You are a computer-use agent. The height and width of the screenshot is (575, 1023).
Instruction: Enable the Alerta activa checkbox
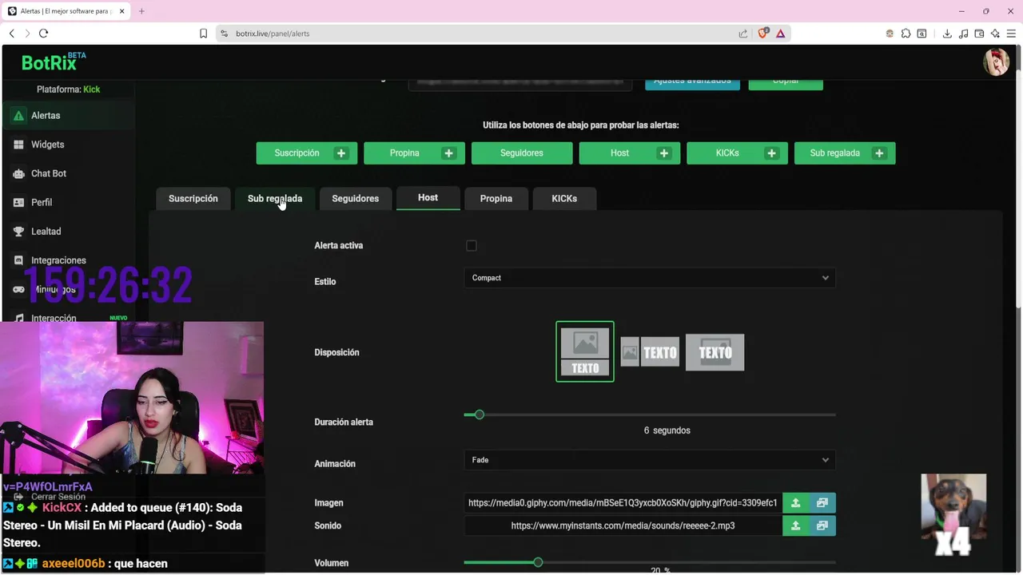[x=472, y=246]
